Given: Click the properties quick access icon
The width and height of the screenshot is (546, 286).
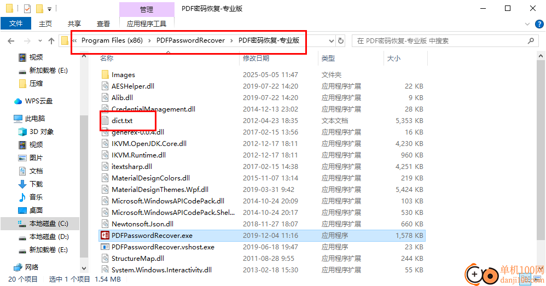Looking at the screenshot, I should coord(27,9).
